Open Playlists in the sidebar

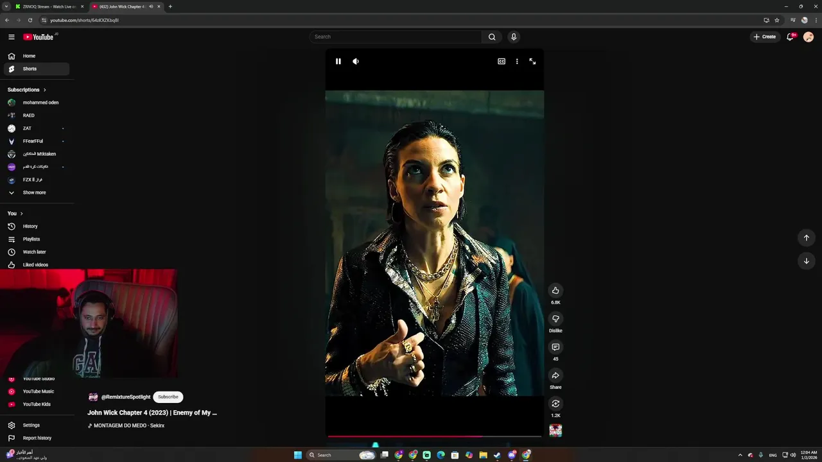pos(37,239)
